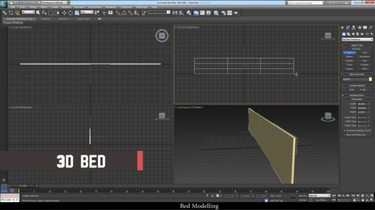Toggle the Auto Key button
This screenshot has width=375, height=210.
[x=302, y=196]
